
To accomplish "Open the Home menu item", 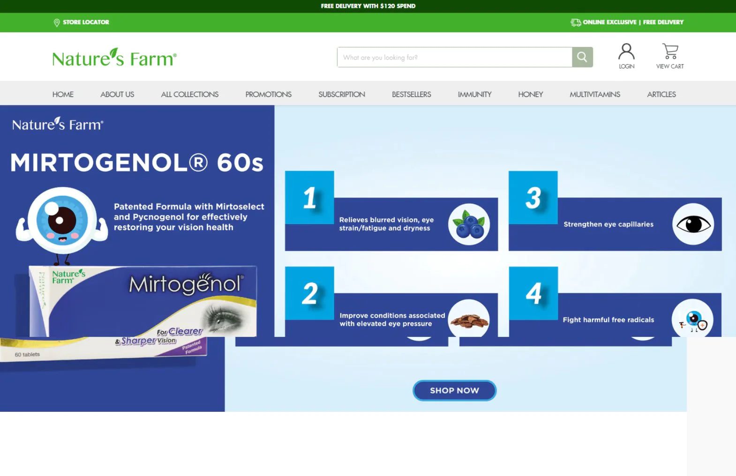I will tap(63, 94).
